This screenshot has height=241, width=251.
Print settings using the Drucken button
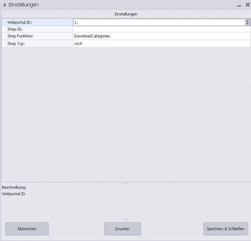click(122, 229)
